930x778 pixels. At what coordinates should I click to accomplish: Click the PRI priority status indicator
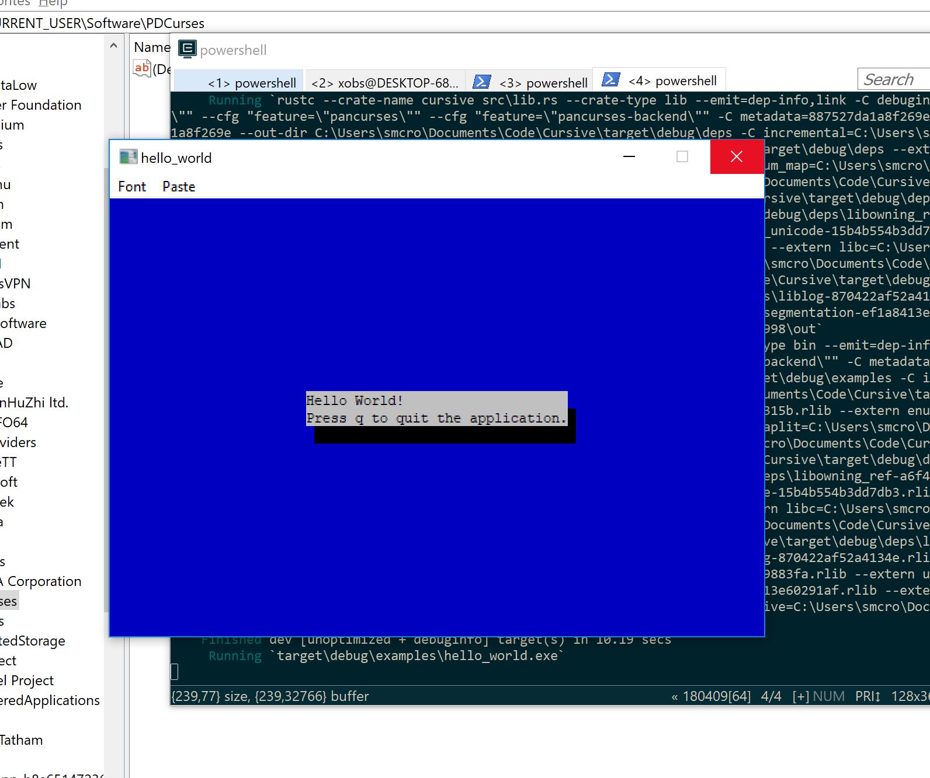(868, 696)
